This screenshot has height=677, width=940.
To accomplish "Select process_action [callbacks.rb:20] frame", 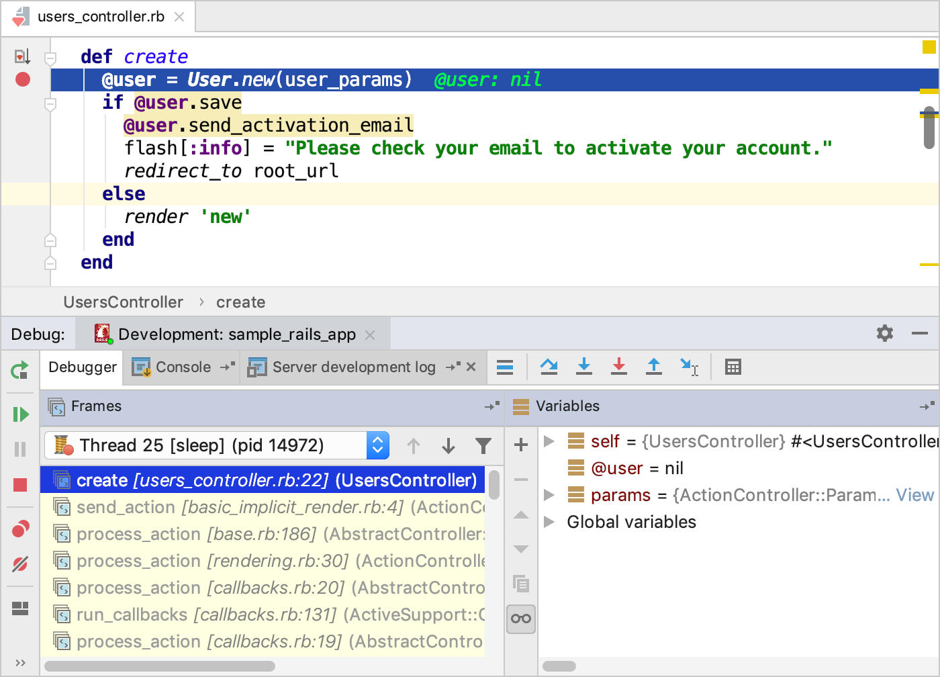I will (x=263, y=588).
